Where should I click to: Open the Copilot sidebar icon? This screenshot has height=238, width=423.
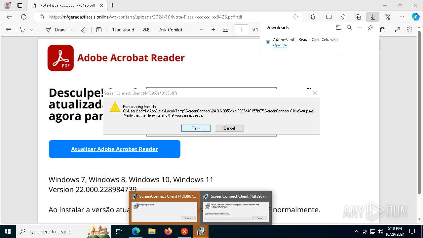pos(416,17)
